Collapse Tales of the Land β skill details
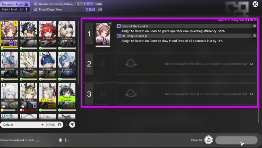This screenshot has width=262, height=148. tap(255, 26)
